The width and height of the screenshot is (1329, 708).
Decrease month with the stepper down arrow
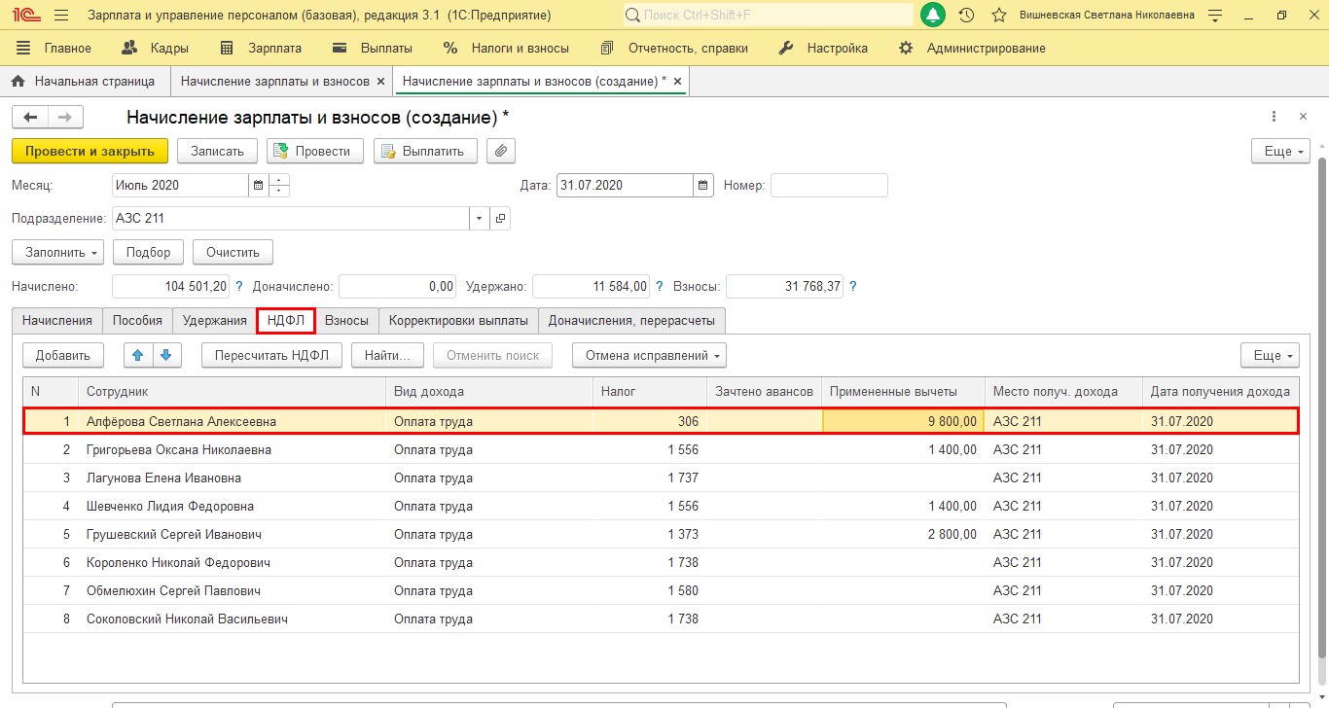click(x=279, y=191)
